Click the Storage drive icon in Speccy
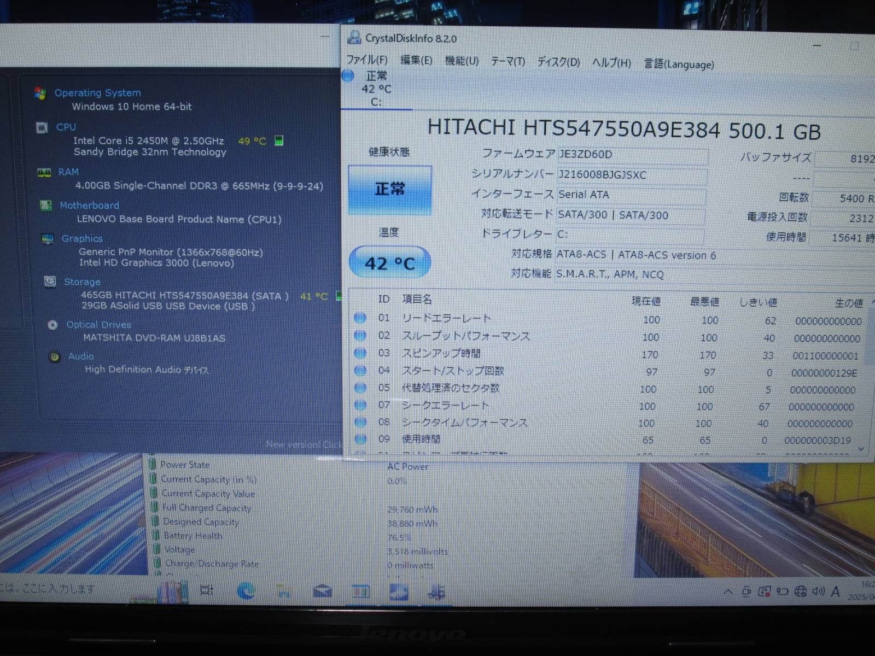This screenshot has height=656, width=875. point(50,282)
